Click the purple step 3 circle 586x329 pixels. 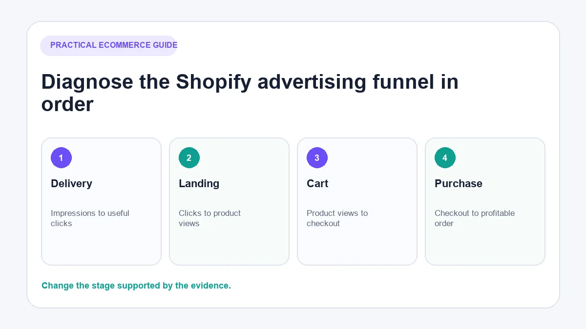317,158
